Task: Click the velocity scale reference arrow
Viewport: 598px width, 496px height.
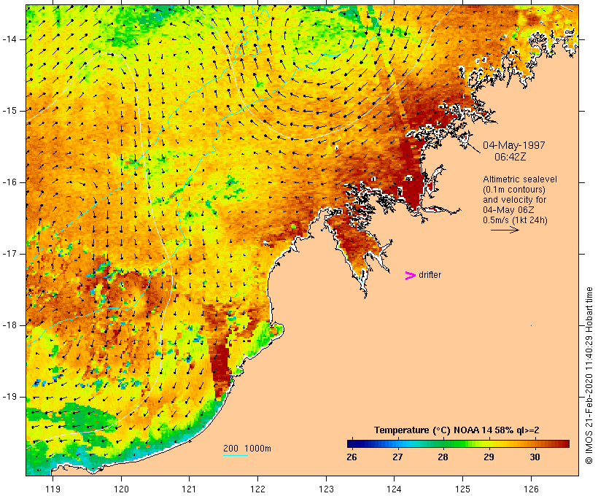Action: coord(505,230)
